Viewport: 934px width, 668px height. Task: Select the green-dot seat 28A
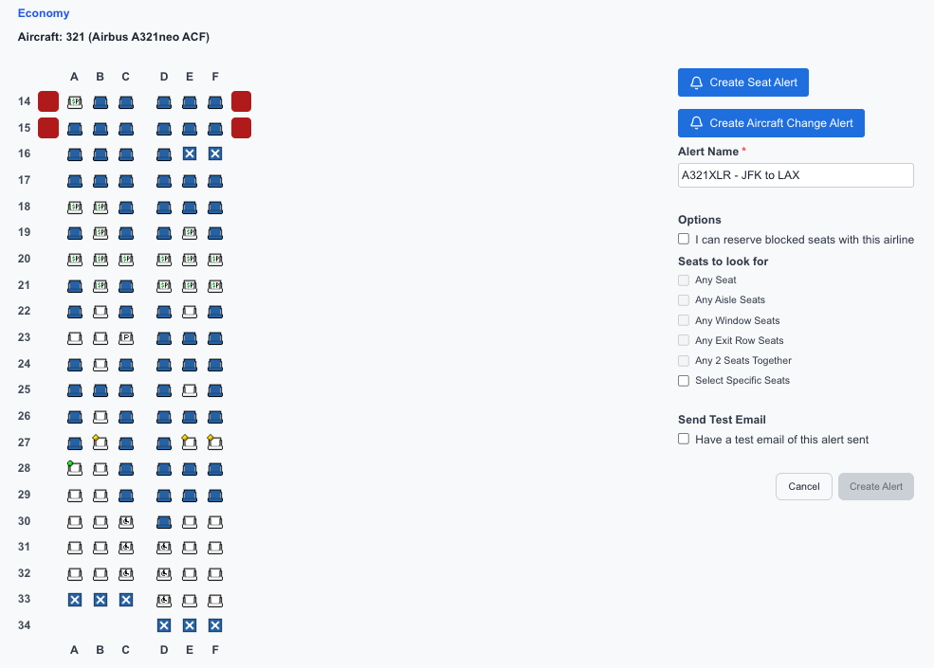74,468
